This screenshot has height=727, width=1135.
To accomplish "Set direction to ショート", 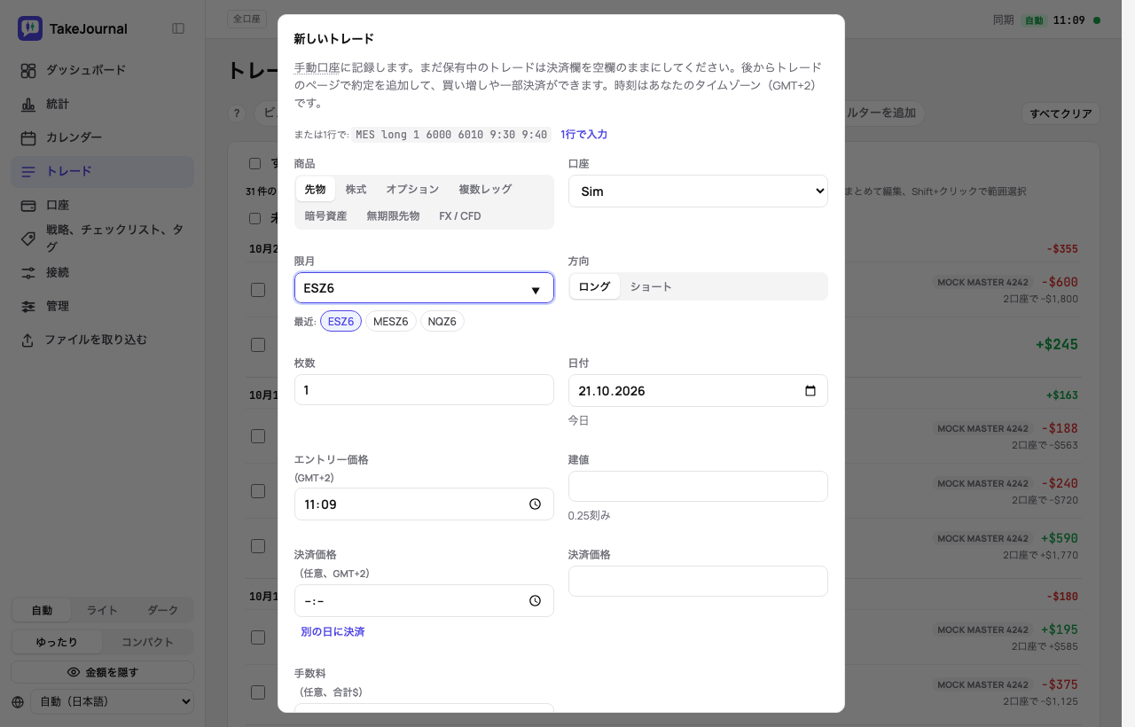I will pos(651,286).
